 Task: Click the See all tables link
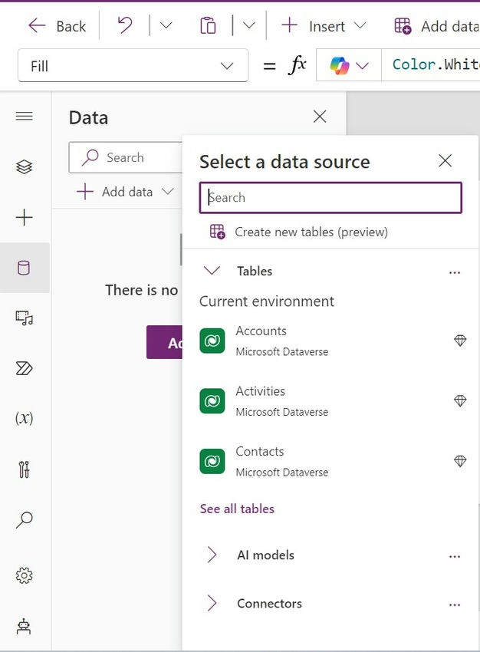tap(236, 509)
